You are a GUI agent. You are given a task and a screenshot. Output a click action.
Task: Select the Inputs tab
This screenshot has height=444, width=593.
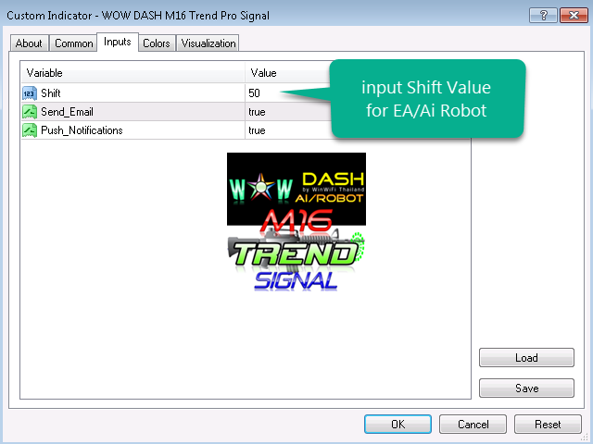[x=118, y=42]
